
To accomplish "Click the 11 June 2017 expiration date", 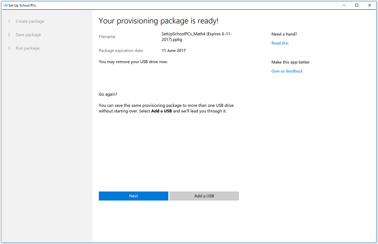I will pyautogui.click(x=174, y=50).
